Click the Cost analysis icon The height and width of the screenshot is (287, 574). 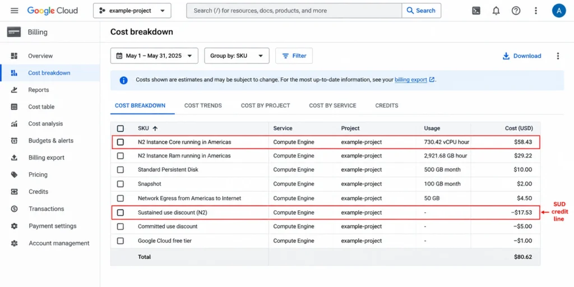pos(14,124)
